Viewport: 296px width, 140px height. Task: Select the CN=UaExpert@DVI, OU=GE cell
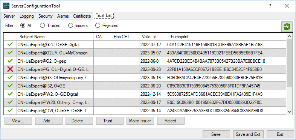pos(55,110)
